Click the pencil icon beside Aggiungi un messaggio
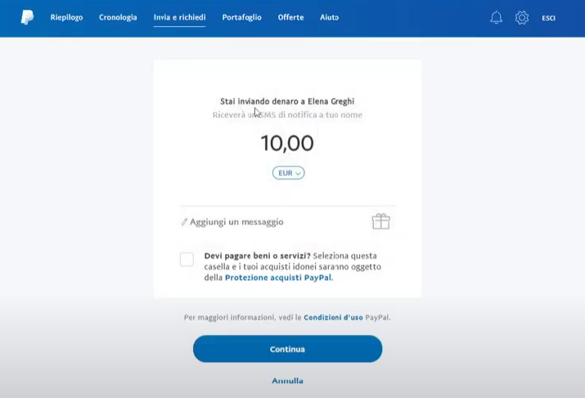 pyautogui.click(x=184, y=222)
